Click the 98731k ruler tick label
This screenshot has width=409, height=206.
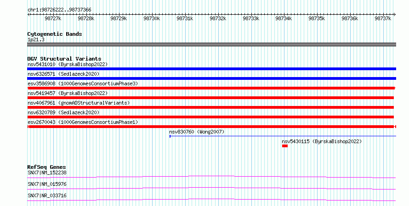pos(185,18)
